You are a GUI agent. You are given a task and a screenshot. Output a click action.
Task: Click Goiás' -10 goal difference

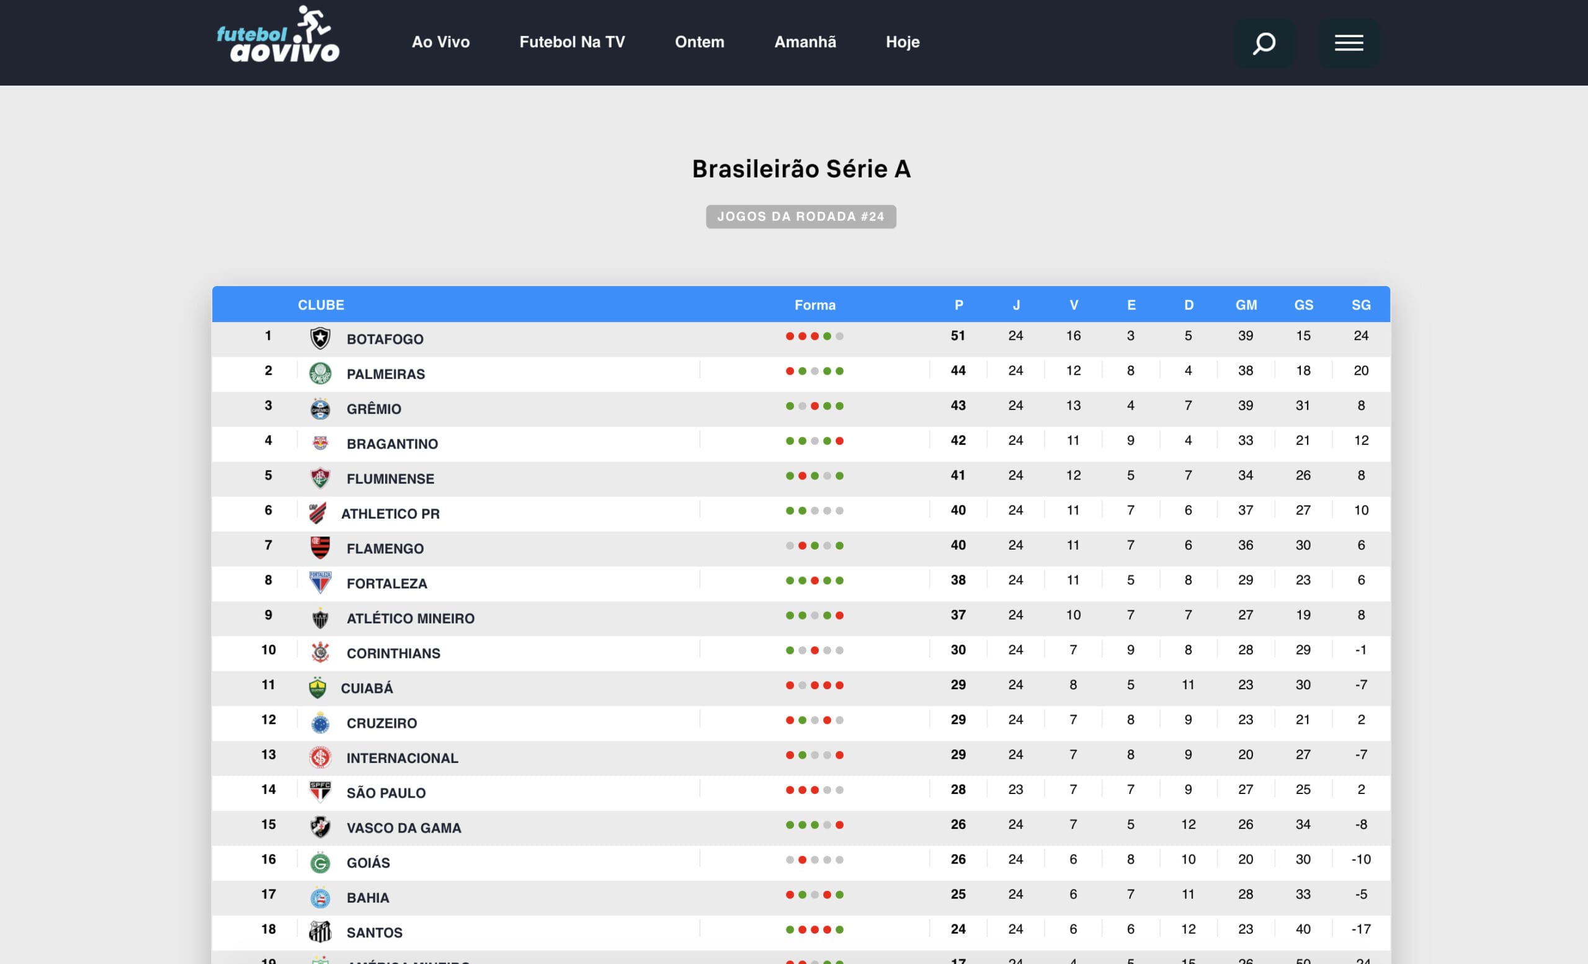tap(1360, 859)
